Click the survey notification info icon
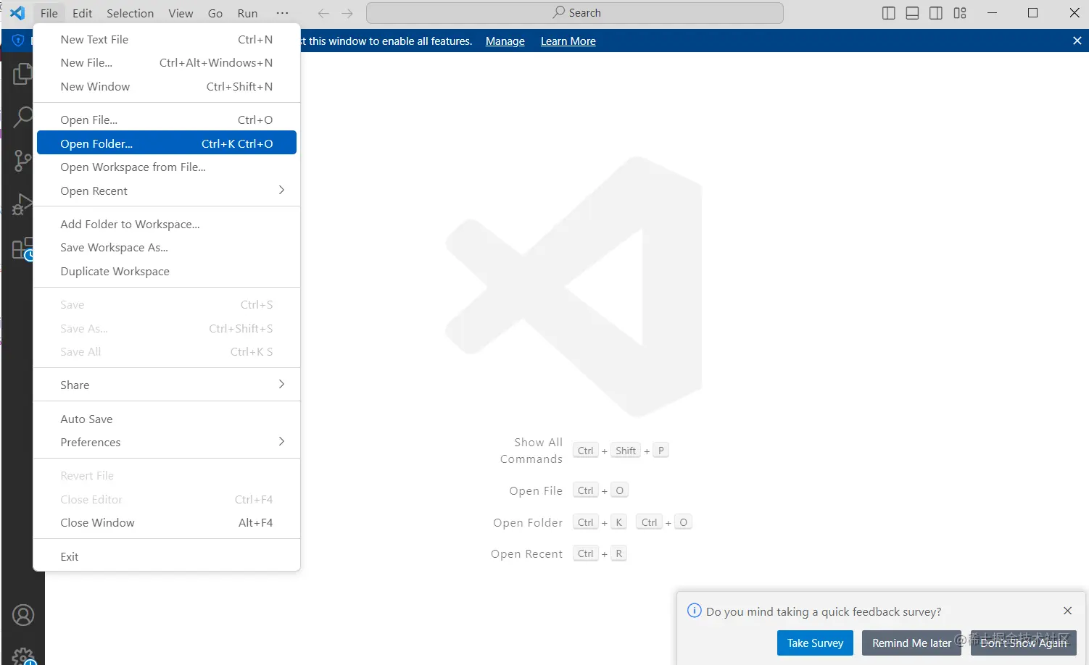This screenshot has height=665, width=1089. [694, 611]
